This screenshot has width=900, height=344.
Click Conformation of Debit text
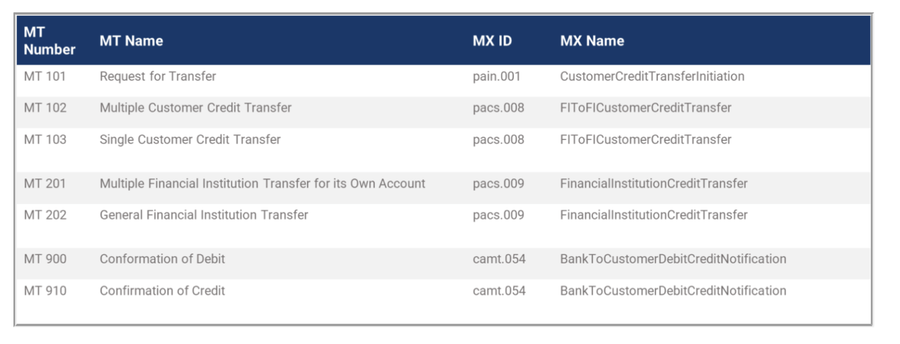coord(162,258)
